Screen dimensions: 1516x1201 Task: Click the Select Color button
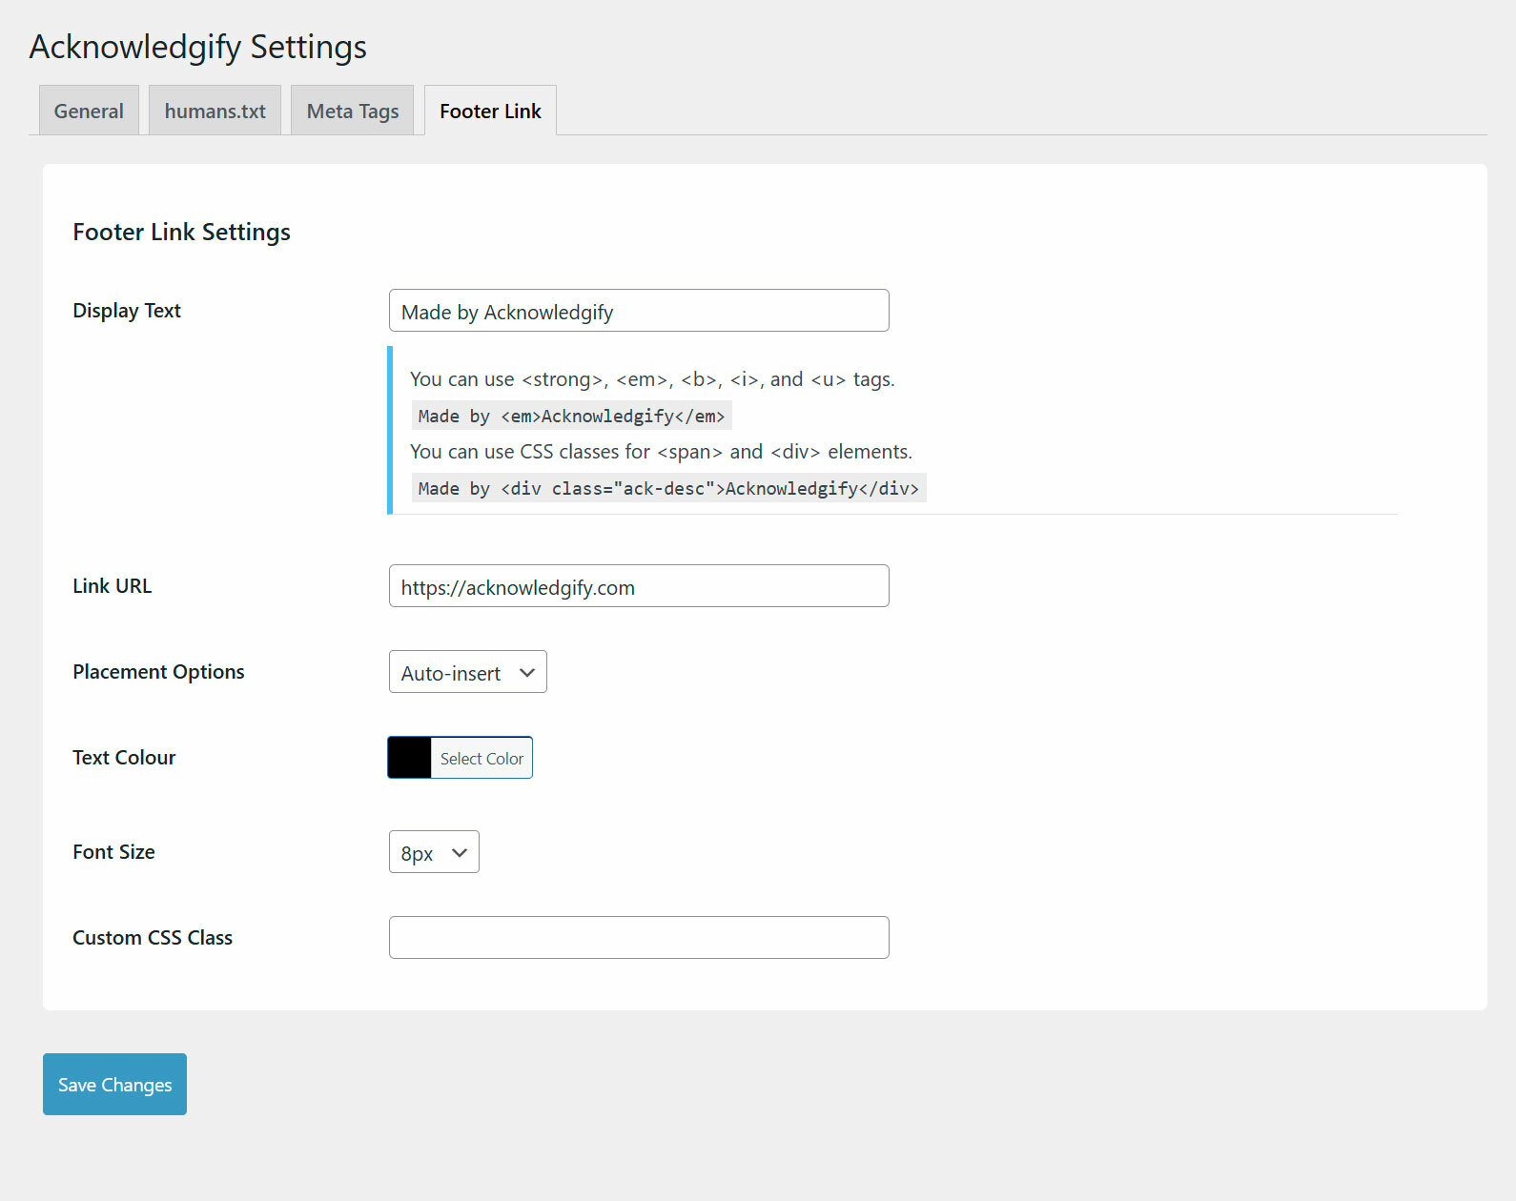[481, 758]
